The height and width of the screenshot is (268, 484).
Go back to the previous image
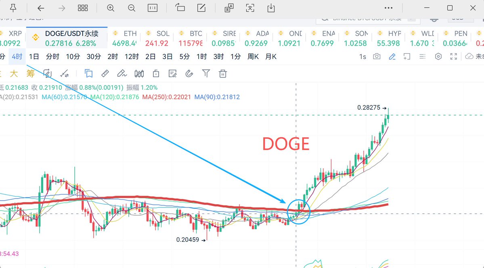[41, 8]
